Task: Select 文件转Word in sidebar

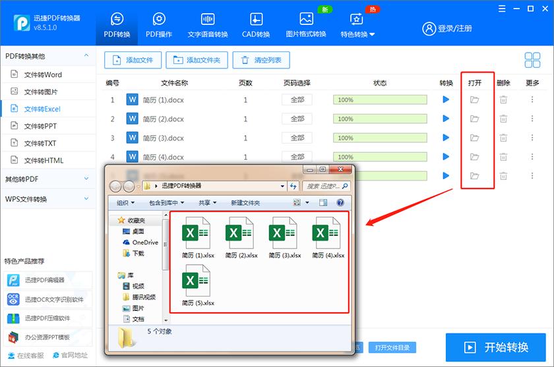Action: click(48, 74)
